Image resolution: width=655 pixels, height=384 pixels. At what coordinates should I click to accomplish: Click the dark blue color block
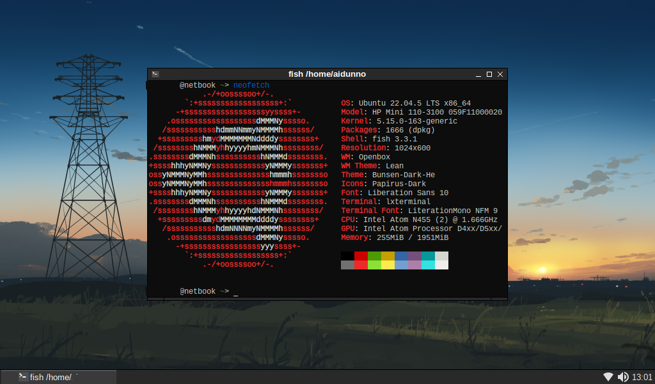pos(402,256)
